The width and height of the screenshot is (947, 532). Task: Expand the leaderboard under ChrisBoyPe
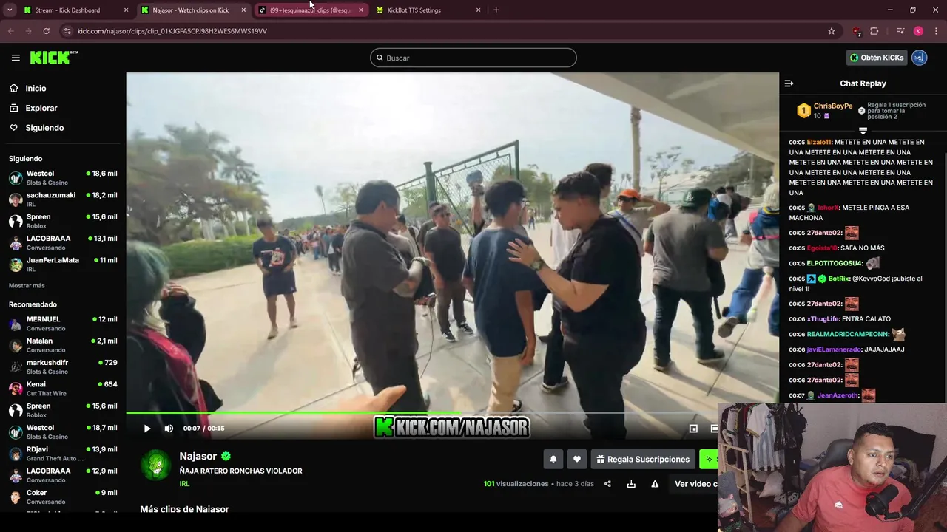pos(863,131)
